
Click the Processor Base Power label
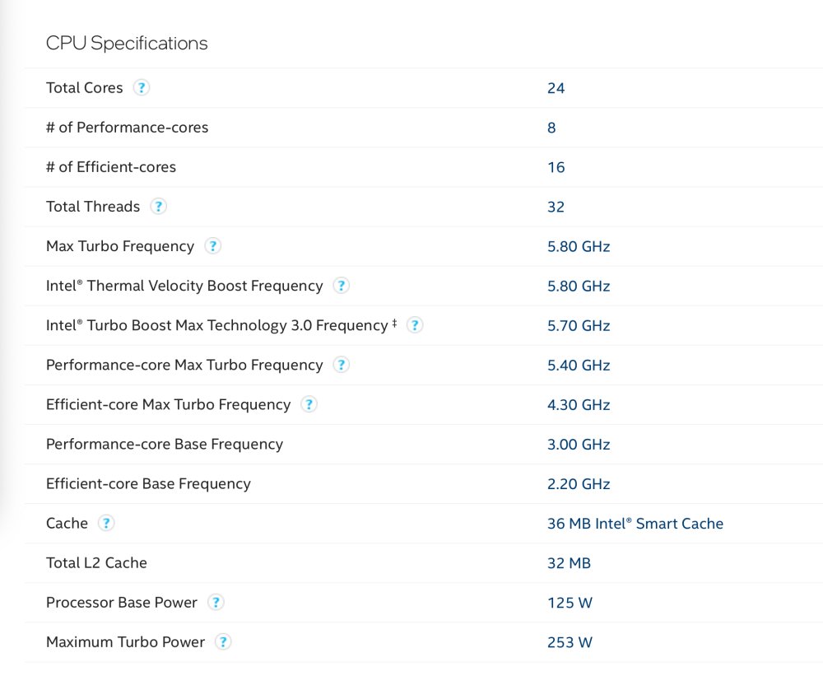click(x=122, y=602)
